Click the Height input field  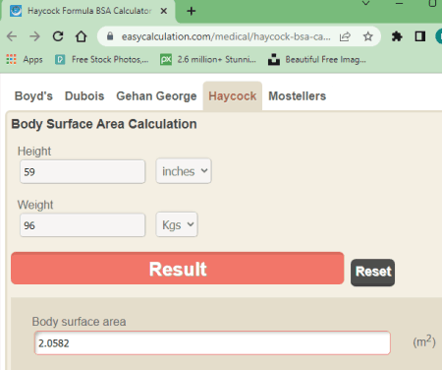tap(83, 171)
